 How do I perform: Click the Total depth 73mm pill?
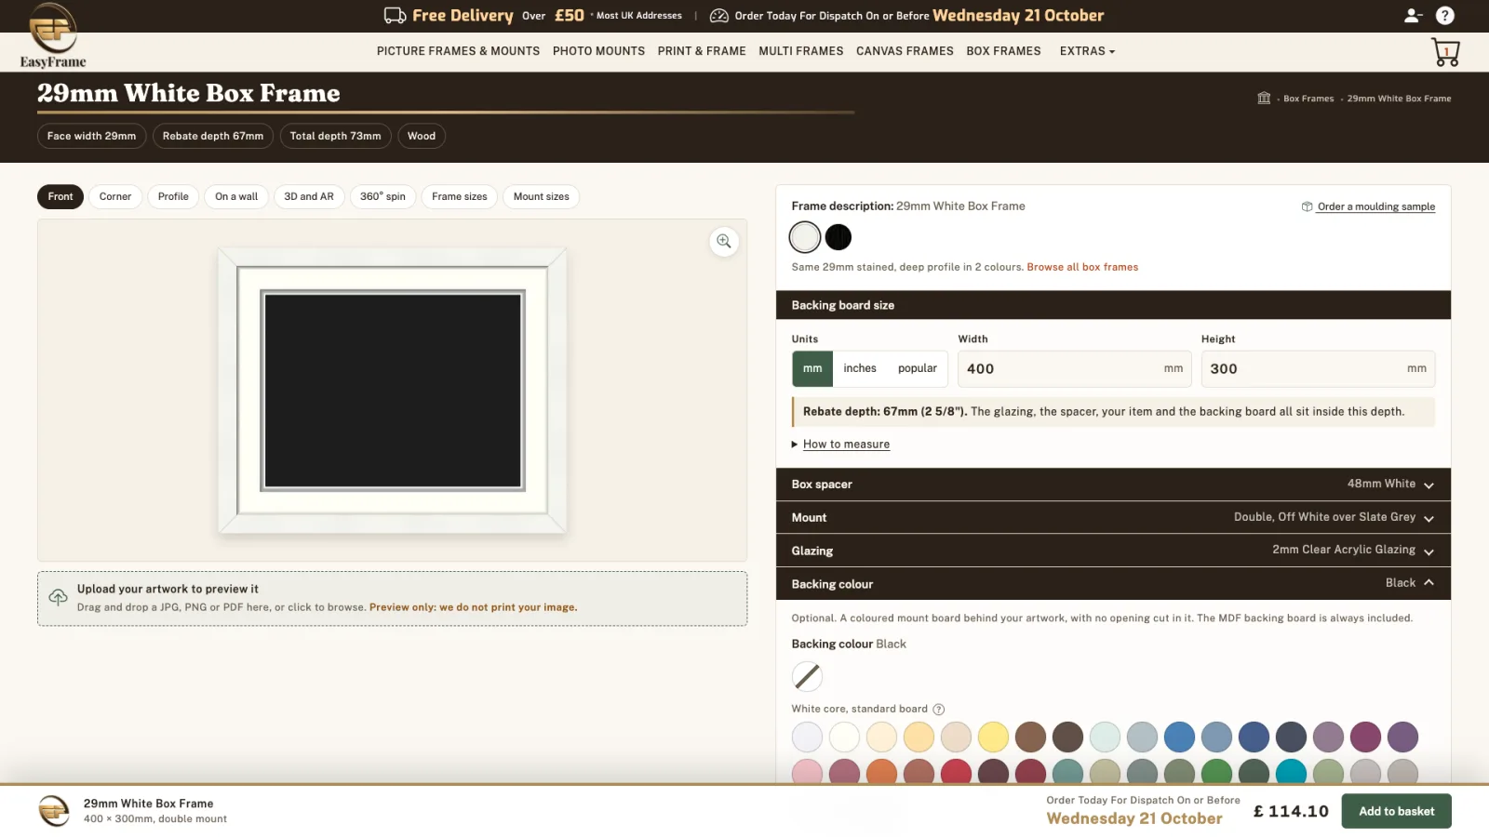pos(335,136)
